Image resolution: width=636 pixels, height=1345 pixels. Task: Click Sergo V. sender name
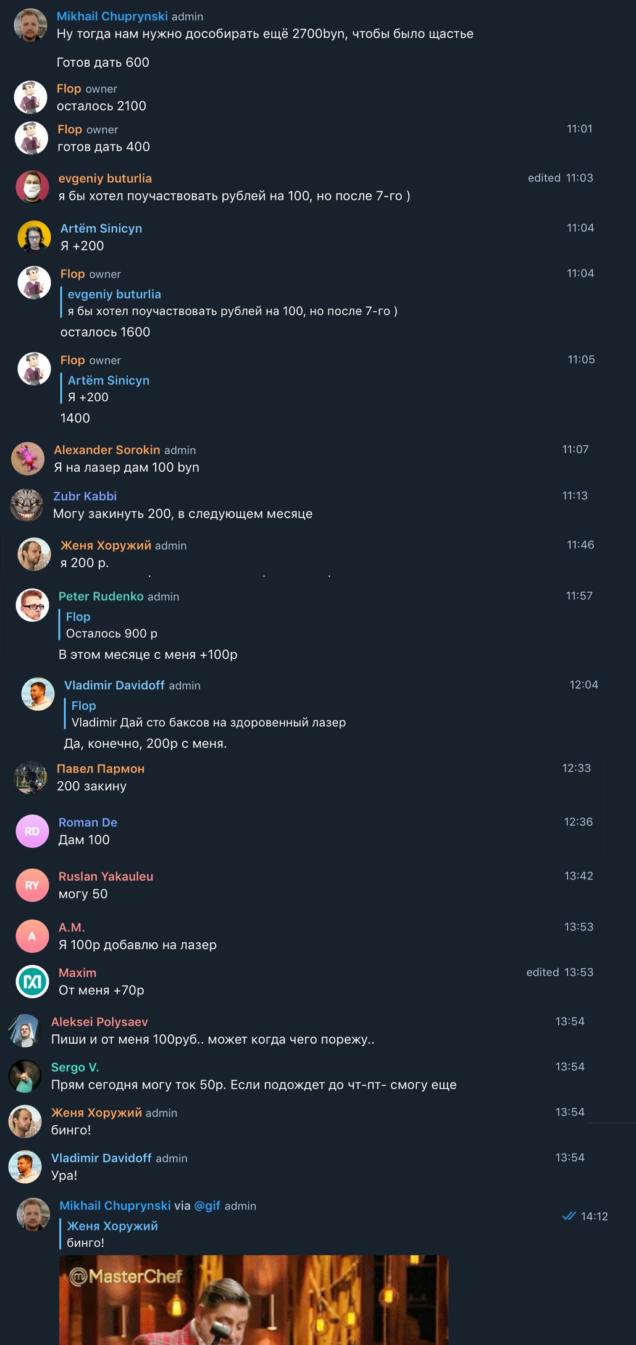[75, 1067]
